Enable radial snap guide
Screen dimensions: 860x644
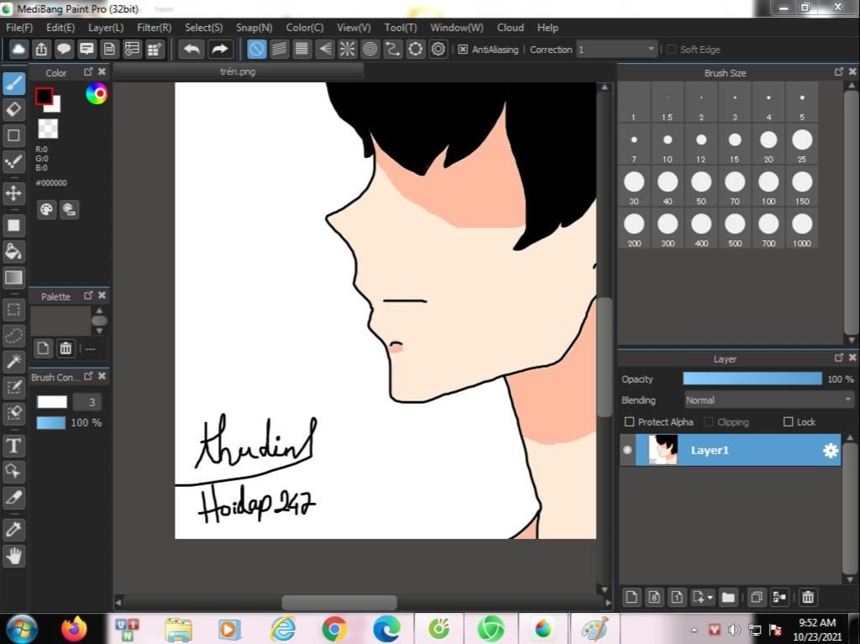pos(347,50)
